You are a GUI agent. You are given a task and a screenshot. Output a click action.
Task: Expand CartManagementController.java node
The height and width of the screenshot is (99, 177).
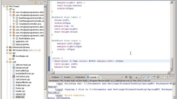[14, 21]
